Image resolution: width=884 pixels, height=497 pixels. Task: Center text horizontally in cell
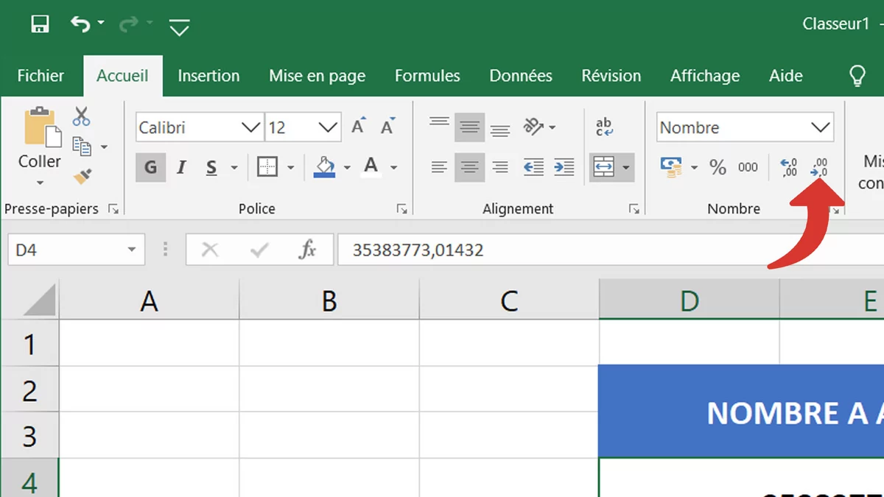tap(469, 167)
